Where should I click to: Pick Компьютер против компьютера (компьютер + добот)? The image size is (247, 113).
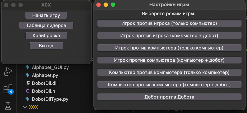(169, 85)
